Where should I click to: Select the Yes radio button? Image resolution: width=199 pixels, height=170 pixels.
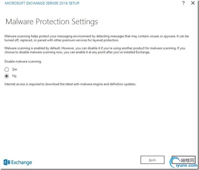coord(7,69)
